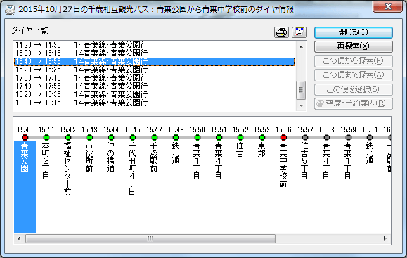407x258 pixels.
Task: Click the red 青葉公園 departure stop marker
Action: (25, 137)
